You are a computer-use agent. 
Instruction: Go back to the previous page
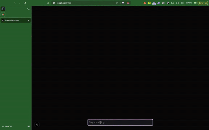(x=15, y=3)
